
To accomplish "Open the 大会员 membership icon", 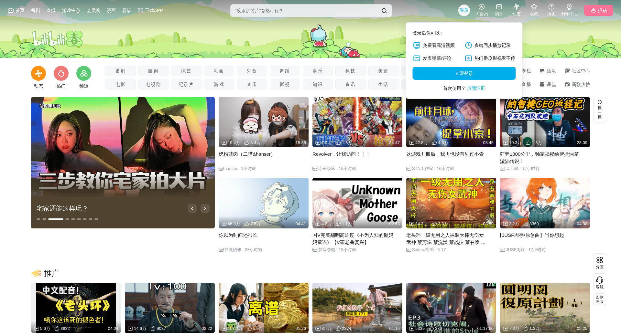I will pos(482,7).
